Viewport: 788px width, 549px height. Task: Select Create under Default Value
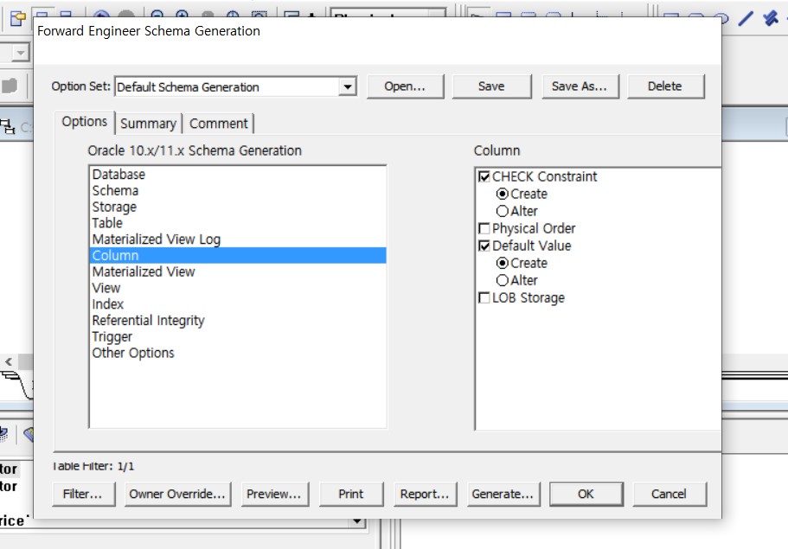click(502, 263)
